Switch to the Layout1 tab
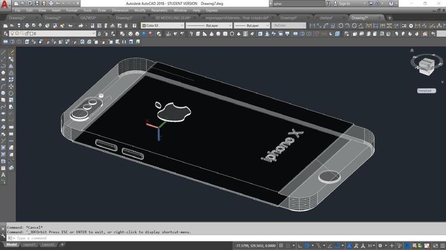 coord(30,244)
